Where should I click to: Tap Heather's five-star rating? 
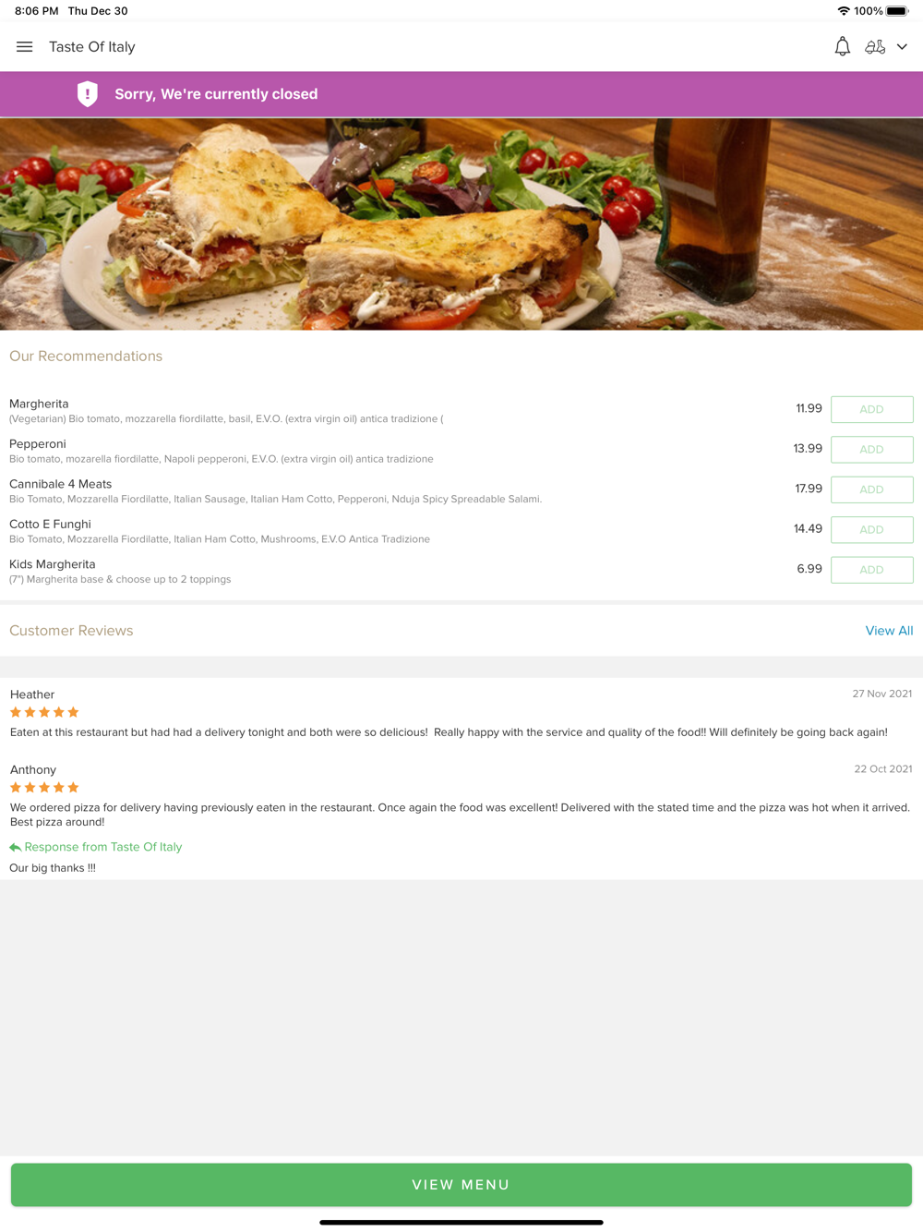tap(44, 712)
